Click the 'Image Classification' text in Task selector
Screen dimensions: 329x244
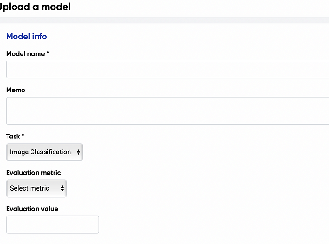pos(40,152)
